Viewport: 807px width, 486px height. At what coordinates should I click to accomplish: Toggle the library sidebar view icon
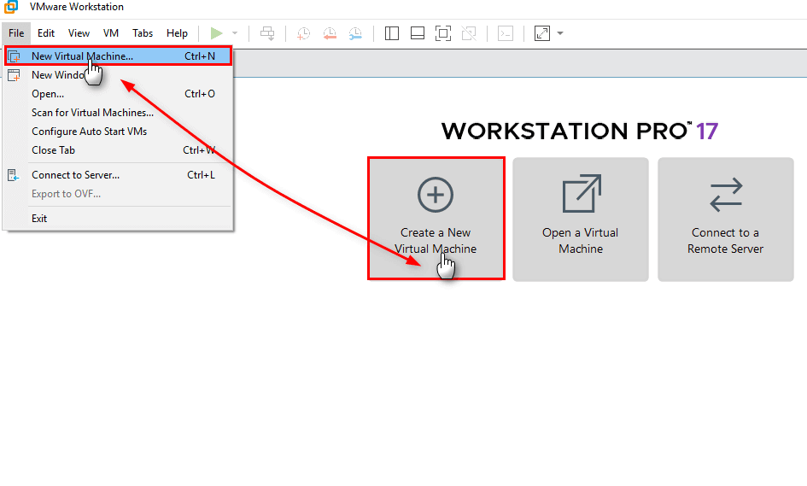point(392,33)
